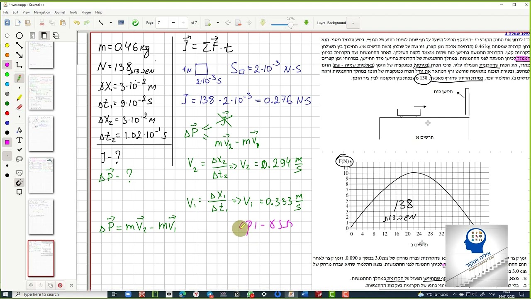Image resolution: width=531 pixels, height=299 pixels.
Task: Select the draw ellipse tool
Action: (x=19, y=36)
